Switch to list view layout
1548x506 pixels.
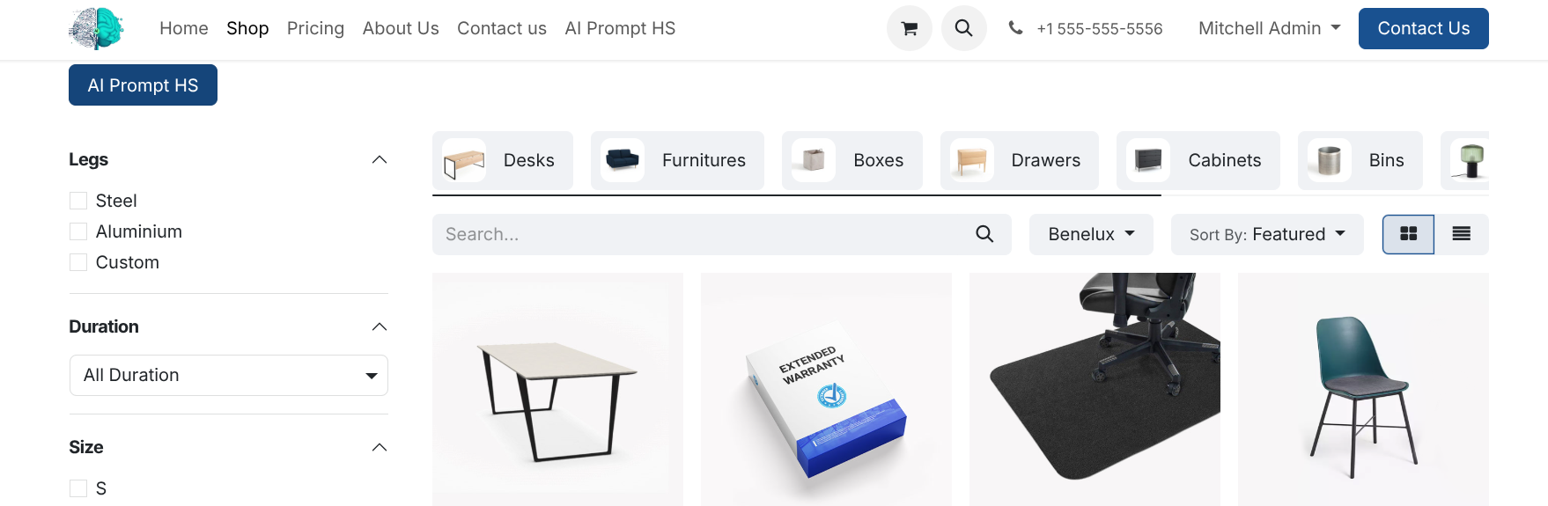(1461, 234)
